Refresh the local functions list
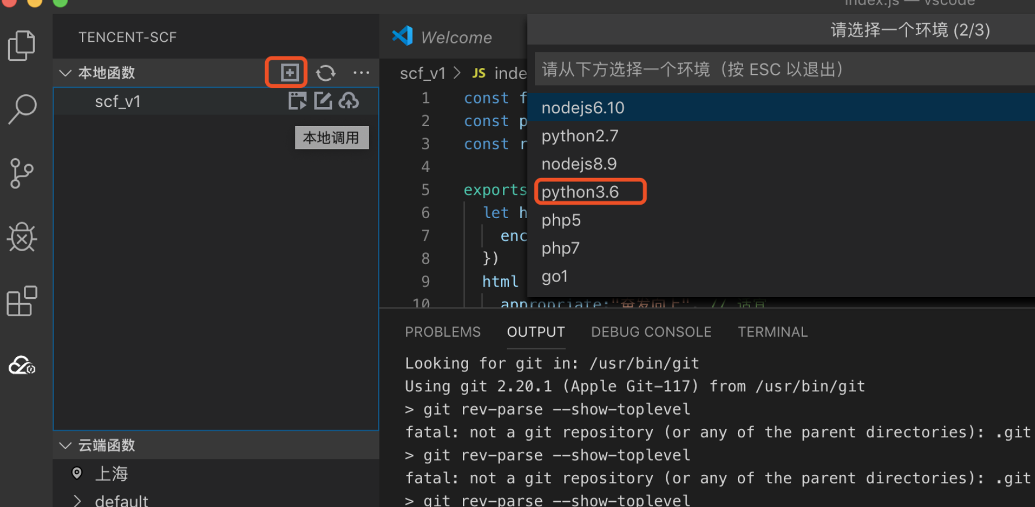The width and height of the screenshot is (1035, 507). (326, 73)
